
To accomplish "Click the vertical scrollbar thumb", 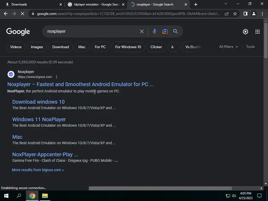I will pyautogui.click(x=266, y=40).
